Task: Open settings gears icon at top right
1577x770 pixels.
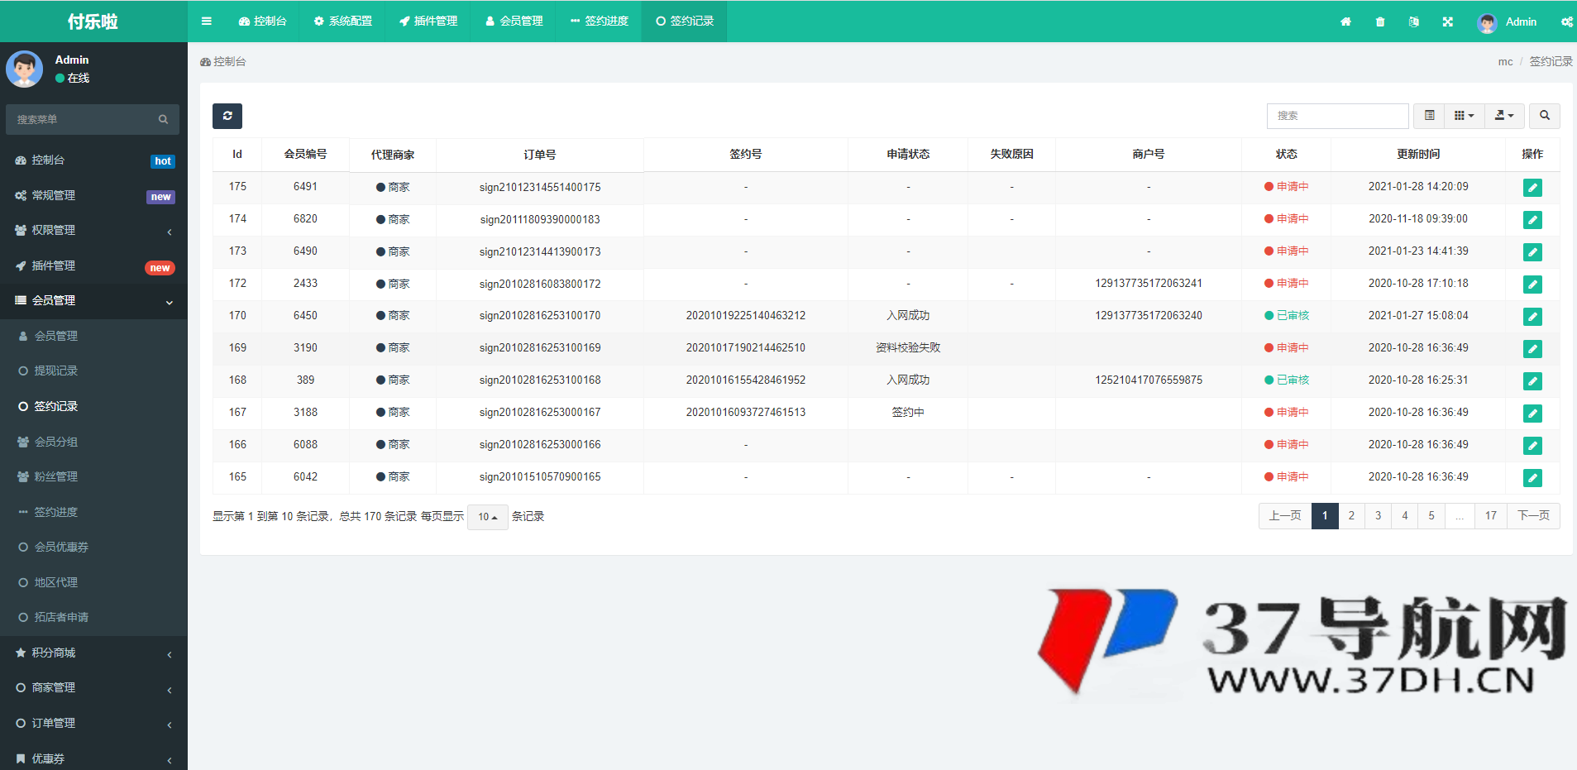Action: (1567, 22)
